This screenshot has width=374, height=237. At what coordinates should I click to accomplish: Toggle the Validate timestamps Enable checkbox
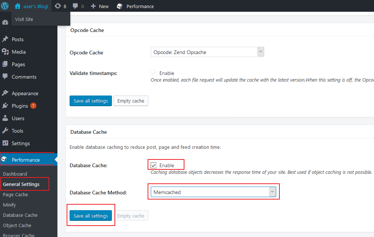pos(154,73)
